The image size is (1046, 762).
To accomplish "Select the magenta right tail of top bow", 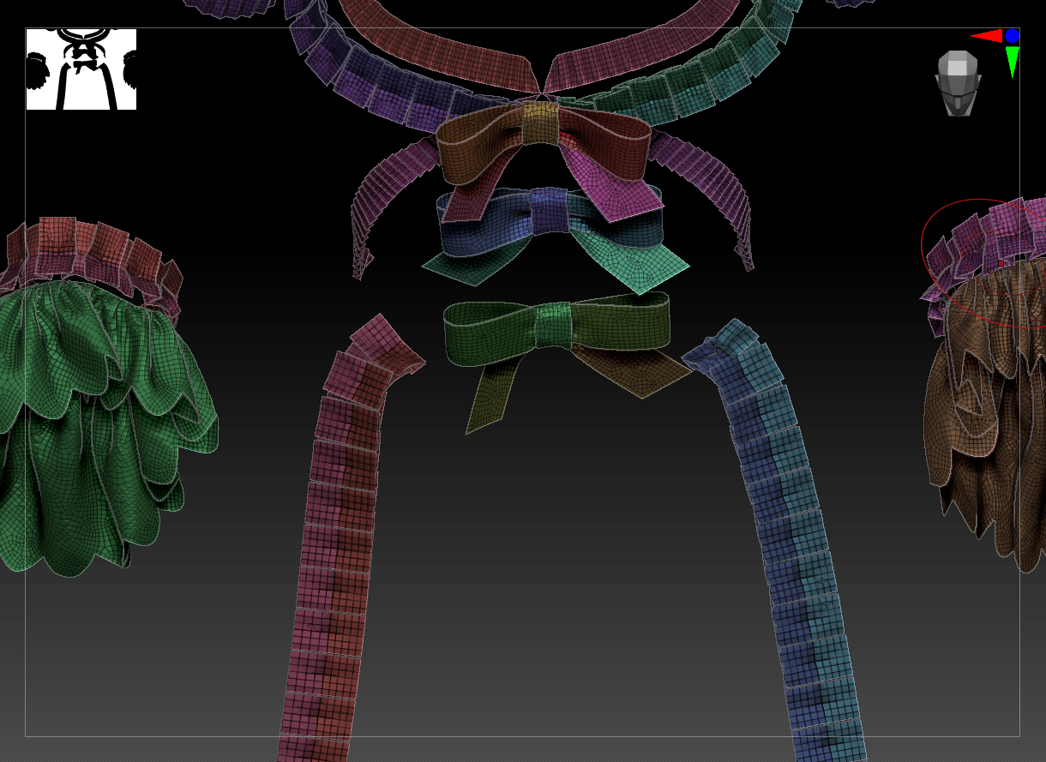I will point(617,195).
